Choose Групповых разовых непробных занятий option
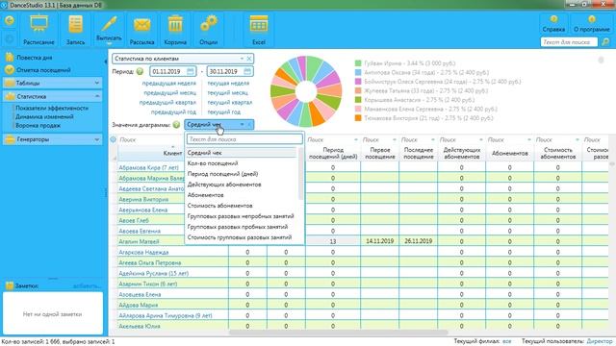 click(x=242, y=216)
